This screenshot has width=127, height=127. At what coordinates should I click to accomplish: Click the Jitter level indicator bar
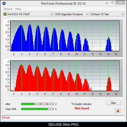tap(37, 104)
